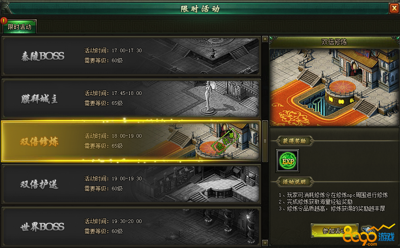Screen dimensions: 400x248
Task: Close the 限时活动 window with X
Action: pos(394,8)
